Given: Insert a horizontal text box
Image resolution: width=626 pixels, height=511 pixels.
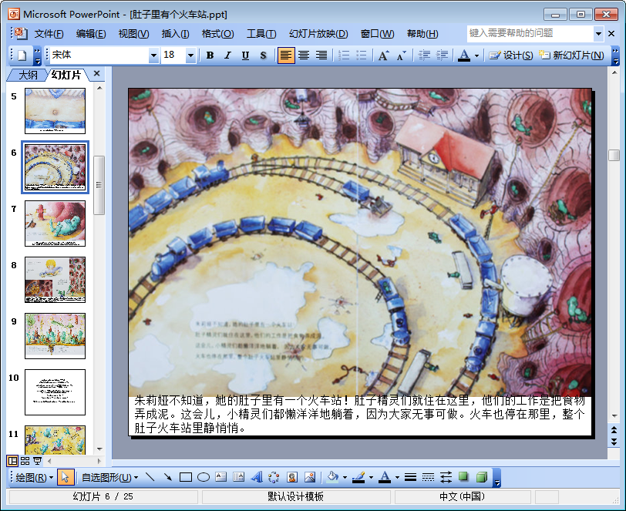Looking at the screenshot, I should [220, 477].
